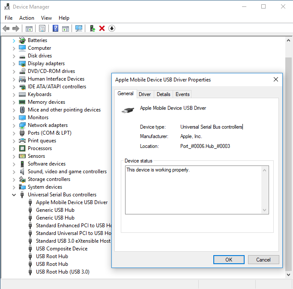Select USB Composite Device in tree
This screenshot has width=293, height=289.
pyautogui.click(x=61, y=249)
